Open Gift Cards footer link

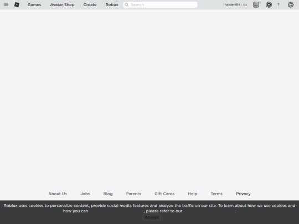(x=164, y=194)
